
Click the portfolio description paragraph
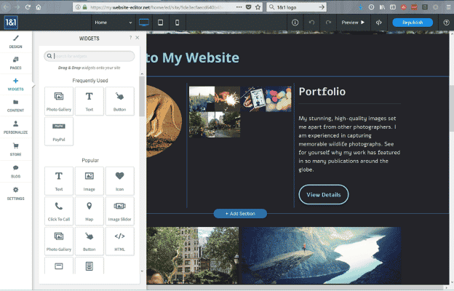coord(349,144)
